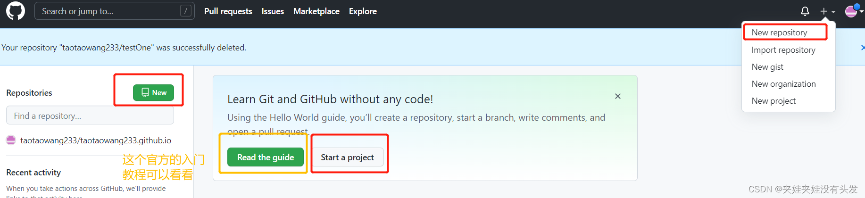The width and height of the screenshot is (865, 198).
Task: Click the Recent activity heading
Action: 33,173
